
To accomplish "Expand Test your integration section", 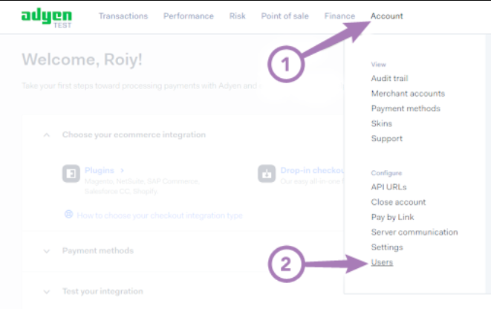I will 47,292.
